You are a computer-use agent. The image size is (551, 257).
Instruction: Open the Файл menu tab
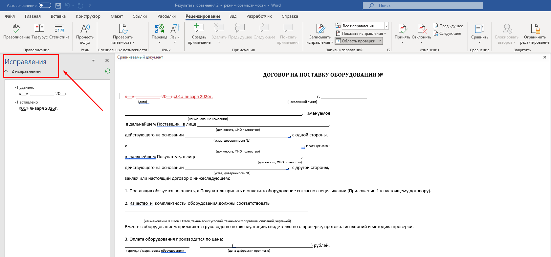[x=10, y=16]
